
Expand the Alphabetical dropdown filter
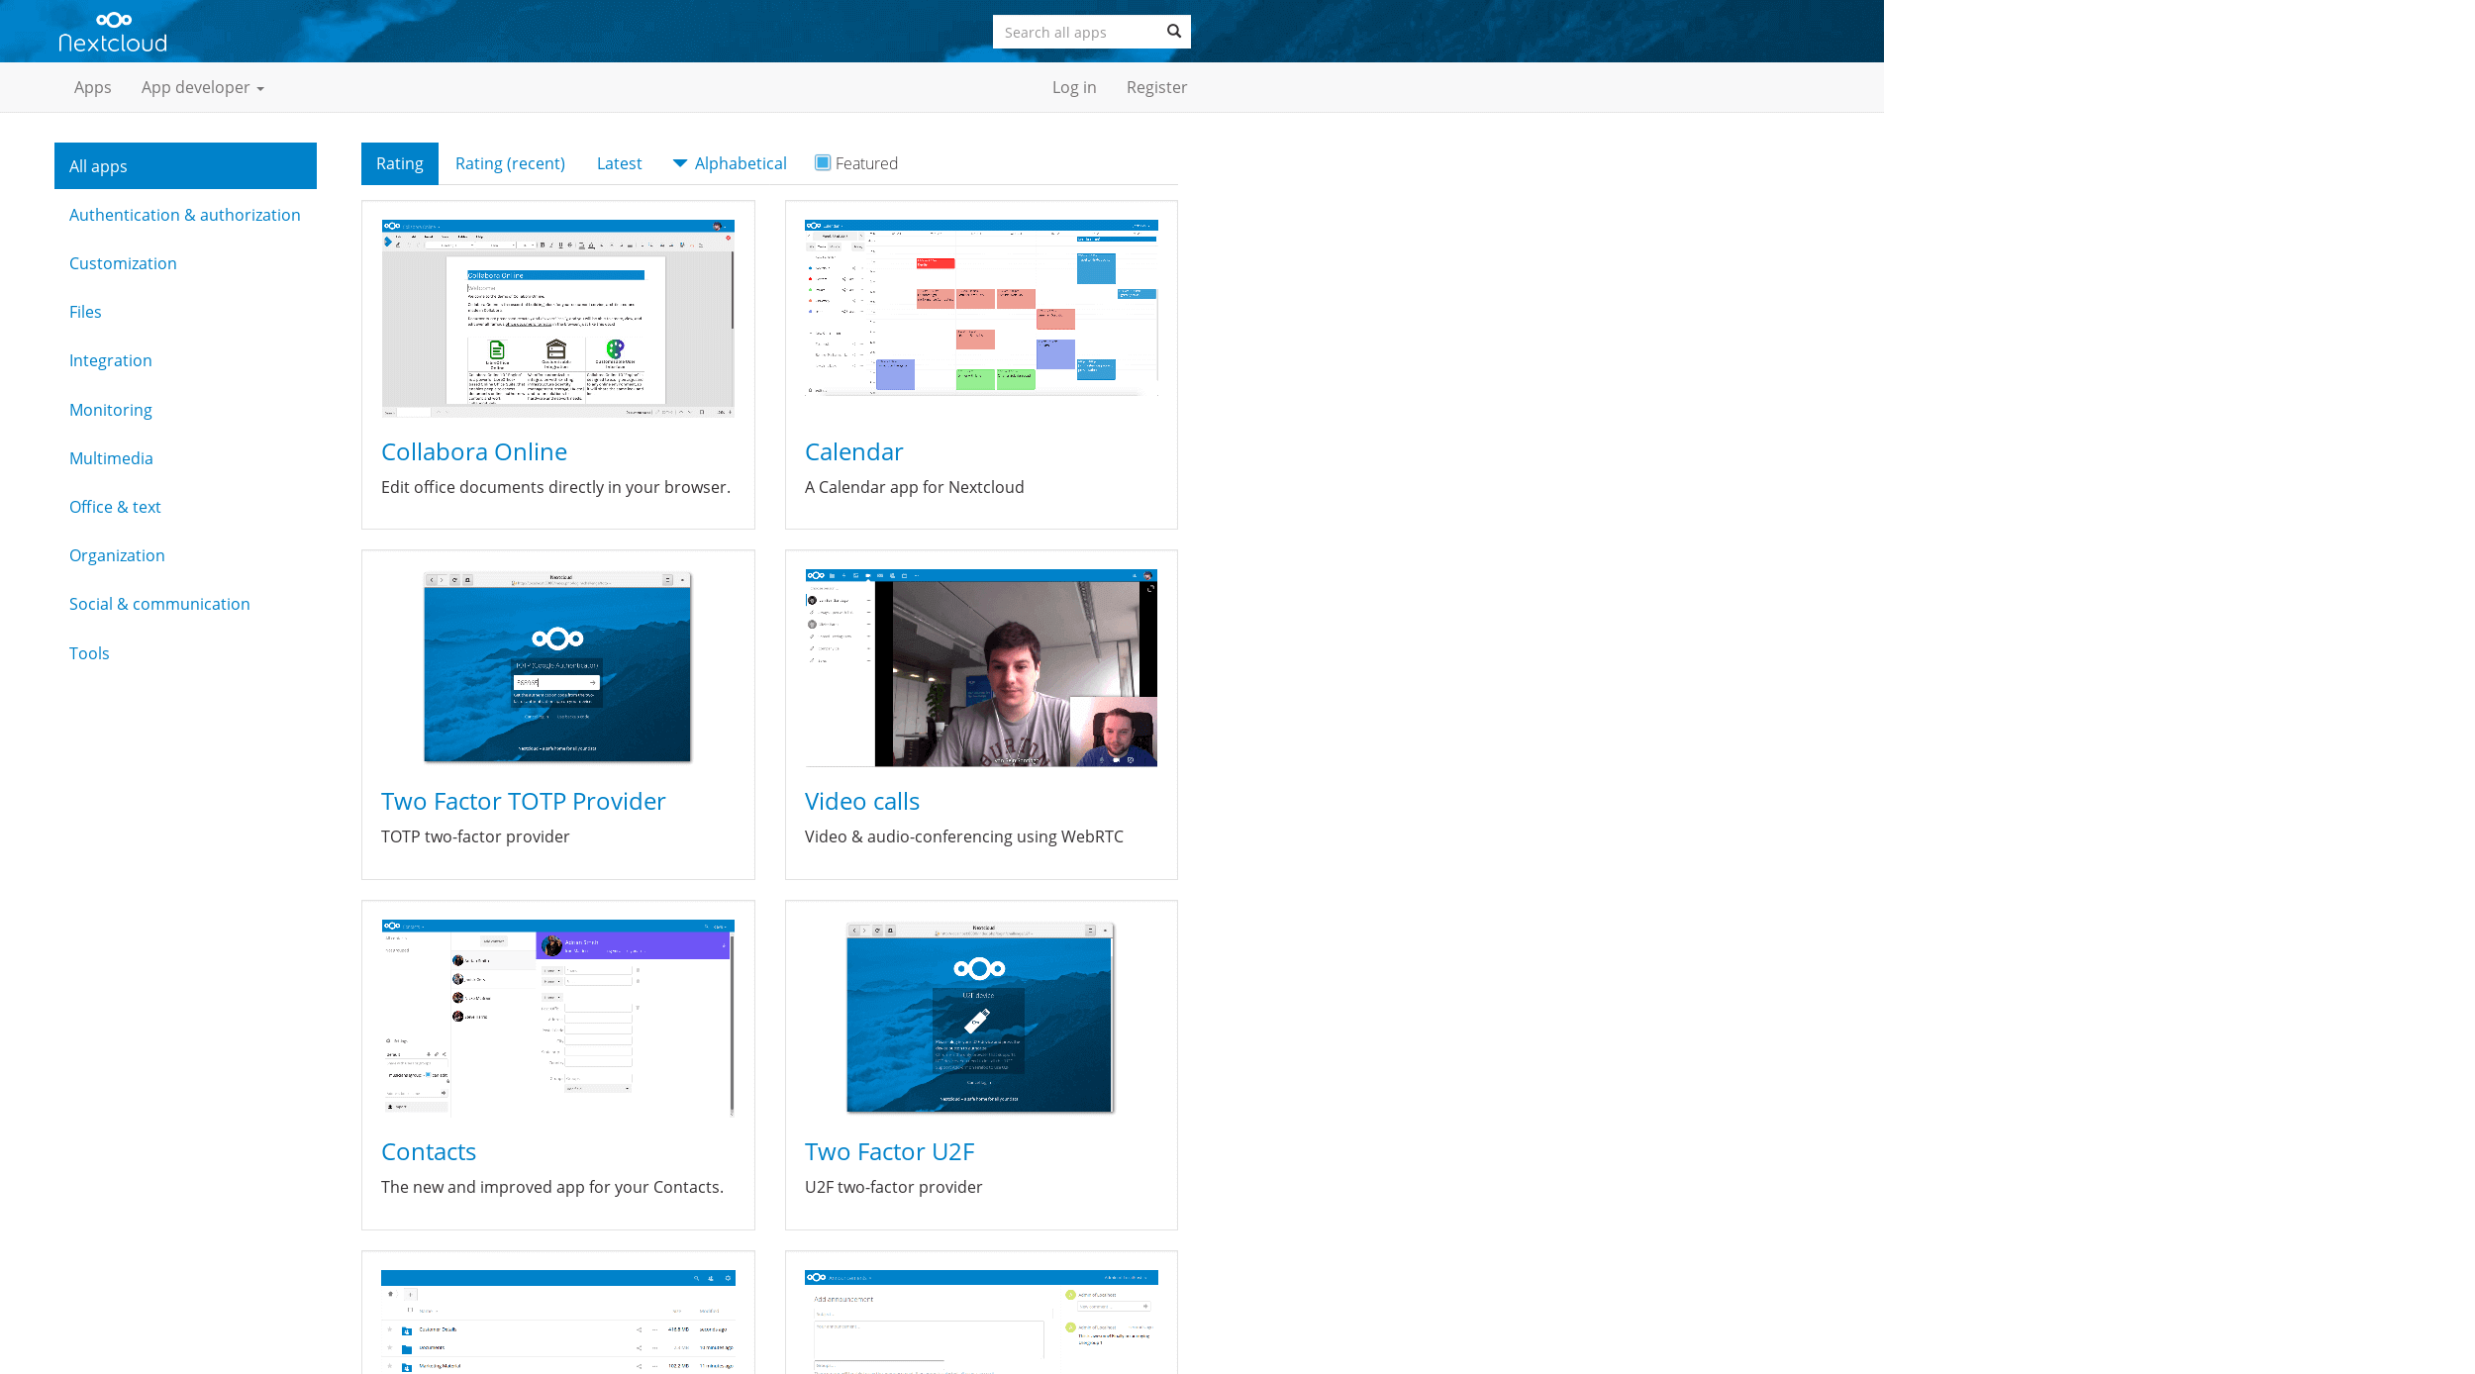730,162
